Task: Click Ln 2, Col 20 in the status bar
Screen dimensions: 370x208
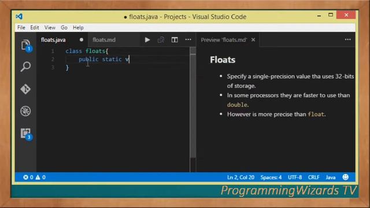Action: tap(240, 177)
